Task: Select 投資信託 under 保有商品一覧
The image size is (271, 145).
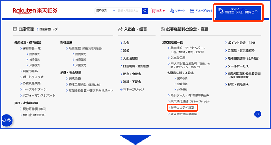Action: click(x=33, y=60)
